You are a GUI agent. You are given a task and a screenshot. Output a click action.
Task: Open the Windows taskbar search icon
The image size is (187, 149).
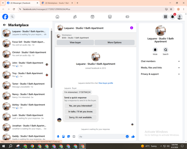[x=10, y=146]
